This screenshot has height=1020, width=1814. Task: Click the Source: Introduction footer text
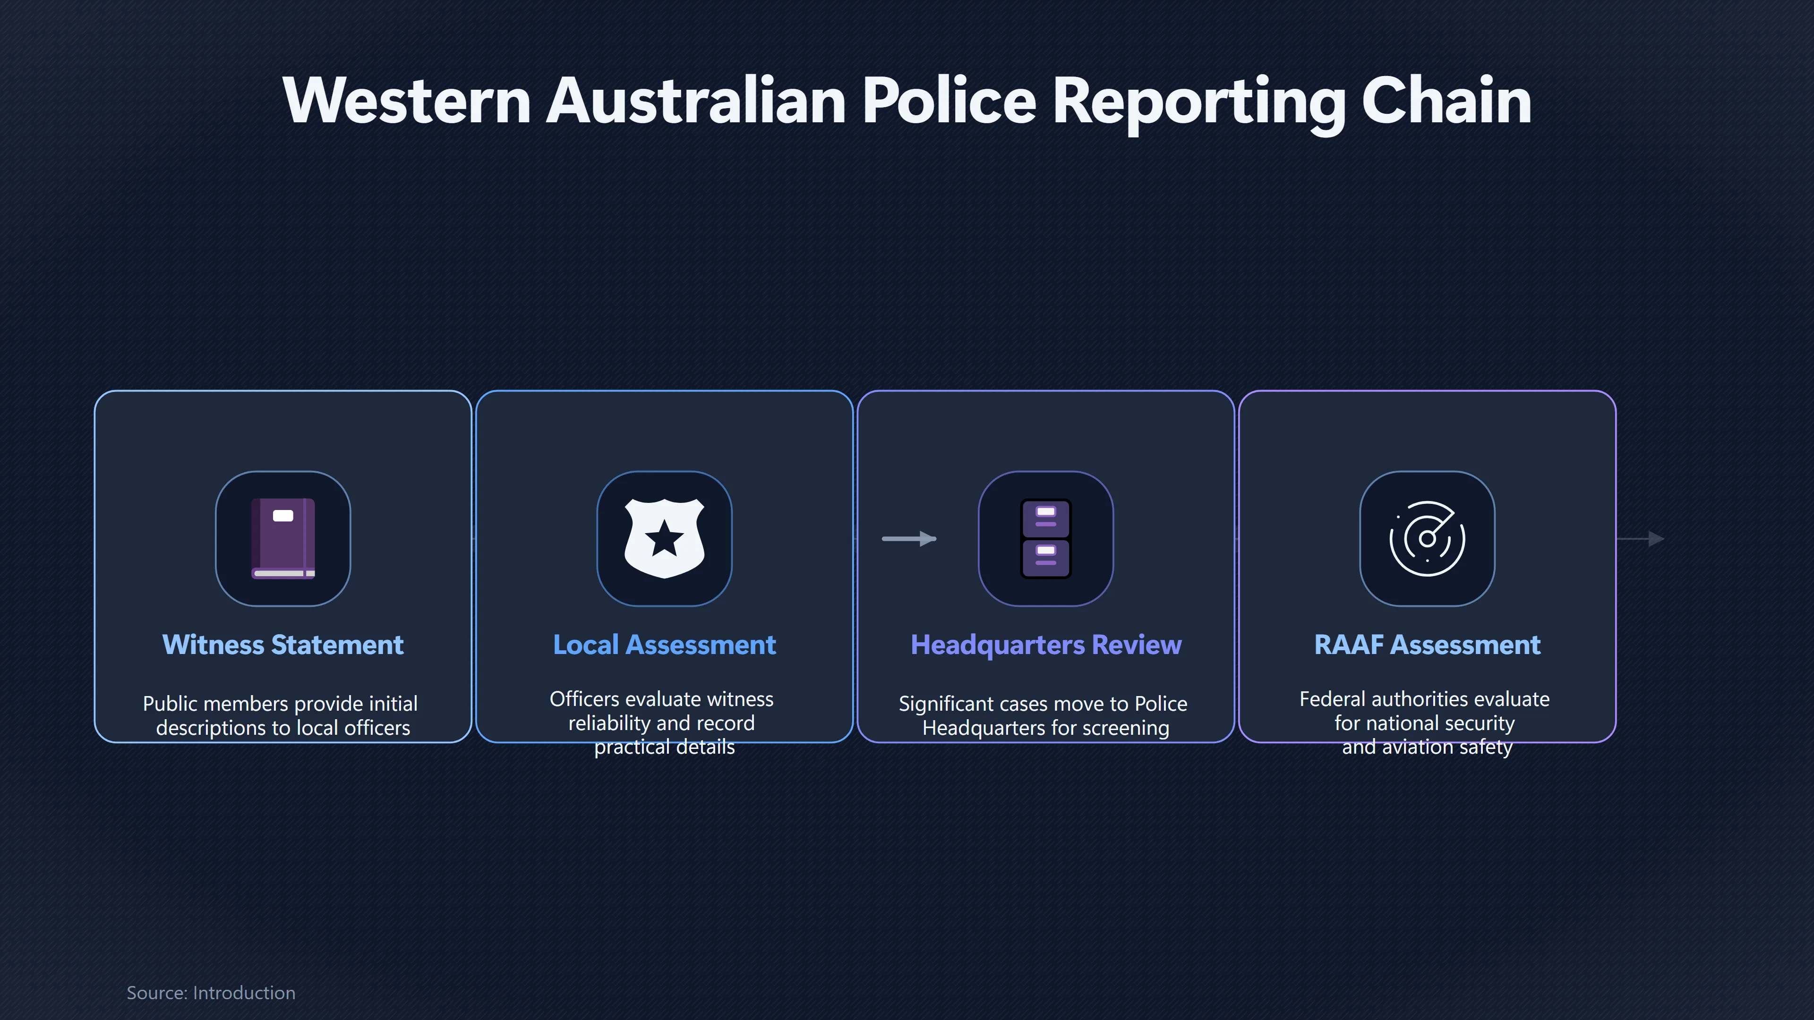coord(211,993)
